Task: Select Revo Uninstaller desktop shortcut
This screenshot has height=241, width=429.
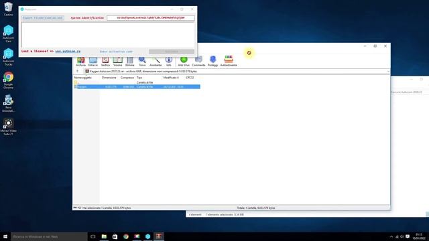Action: point(8,103)
